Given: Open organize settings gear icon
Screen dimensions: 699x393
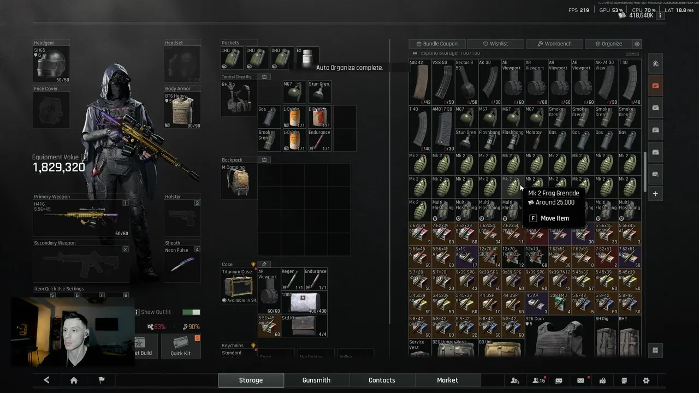Looking at the screenshot, I should [637, 44].
